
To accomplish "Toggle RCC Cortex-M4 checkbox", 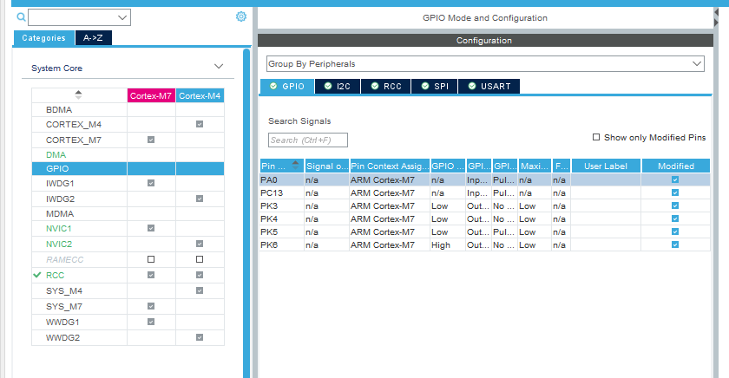I will pos(200,275).
